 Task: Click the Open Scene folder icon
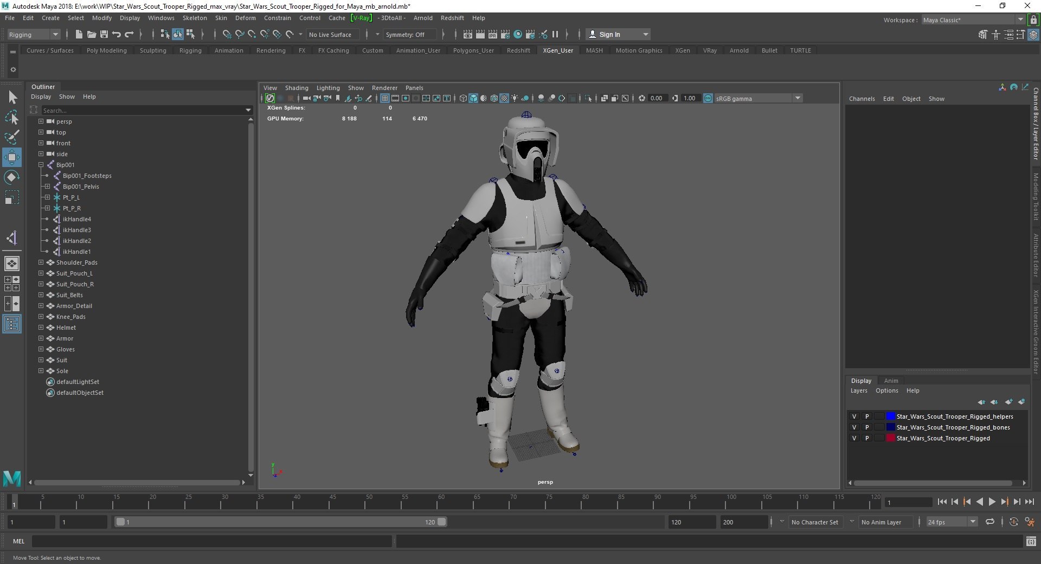91,34
